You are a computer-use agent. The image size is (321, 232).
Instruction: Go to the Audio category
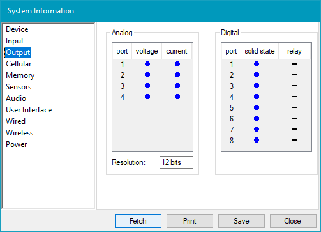(16, 98)
